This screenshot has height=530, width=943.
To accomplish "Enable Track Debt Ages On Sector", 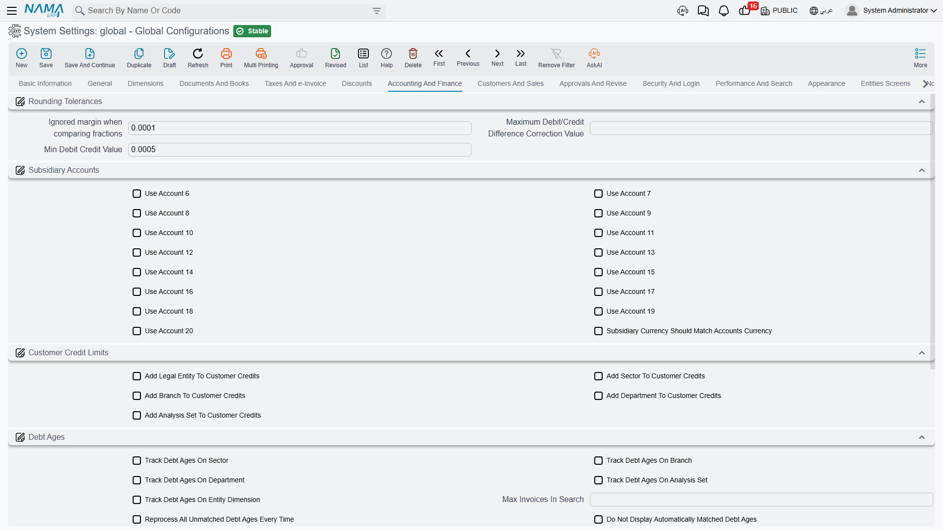I will pyautogui.click(x=137, y=461).
